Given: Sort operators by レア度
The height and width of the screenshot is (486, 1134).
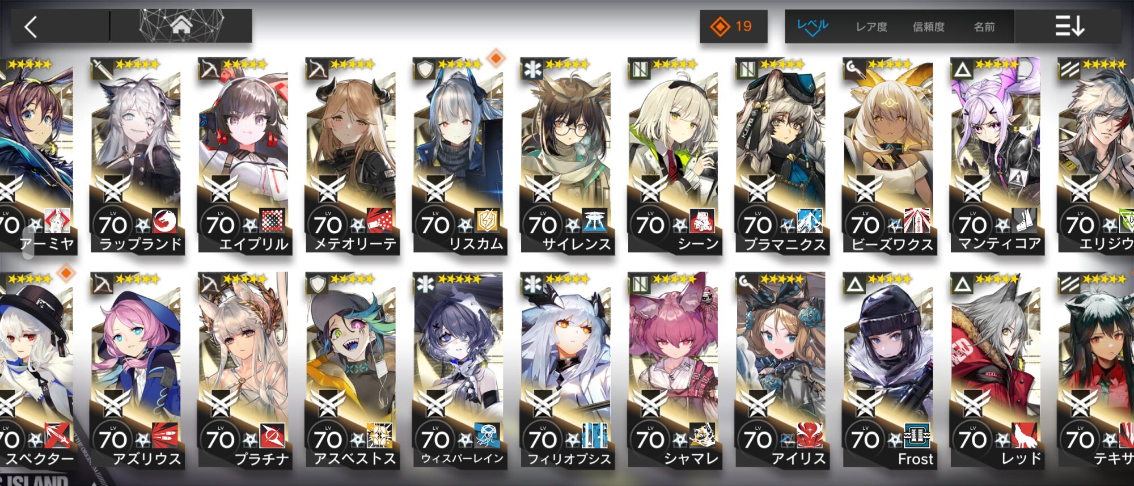Looking at the screenshot, I should point(871,27).
